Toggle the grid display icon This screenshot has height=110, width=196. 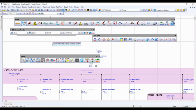[x=63, y=10]
